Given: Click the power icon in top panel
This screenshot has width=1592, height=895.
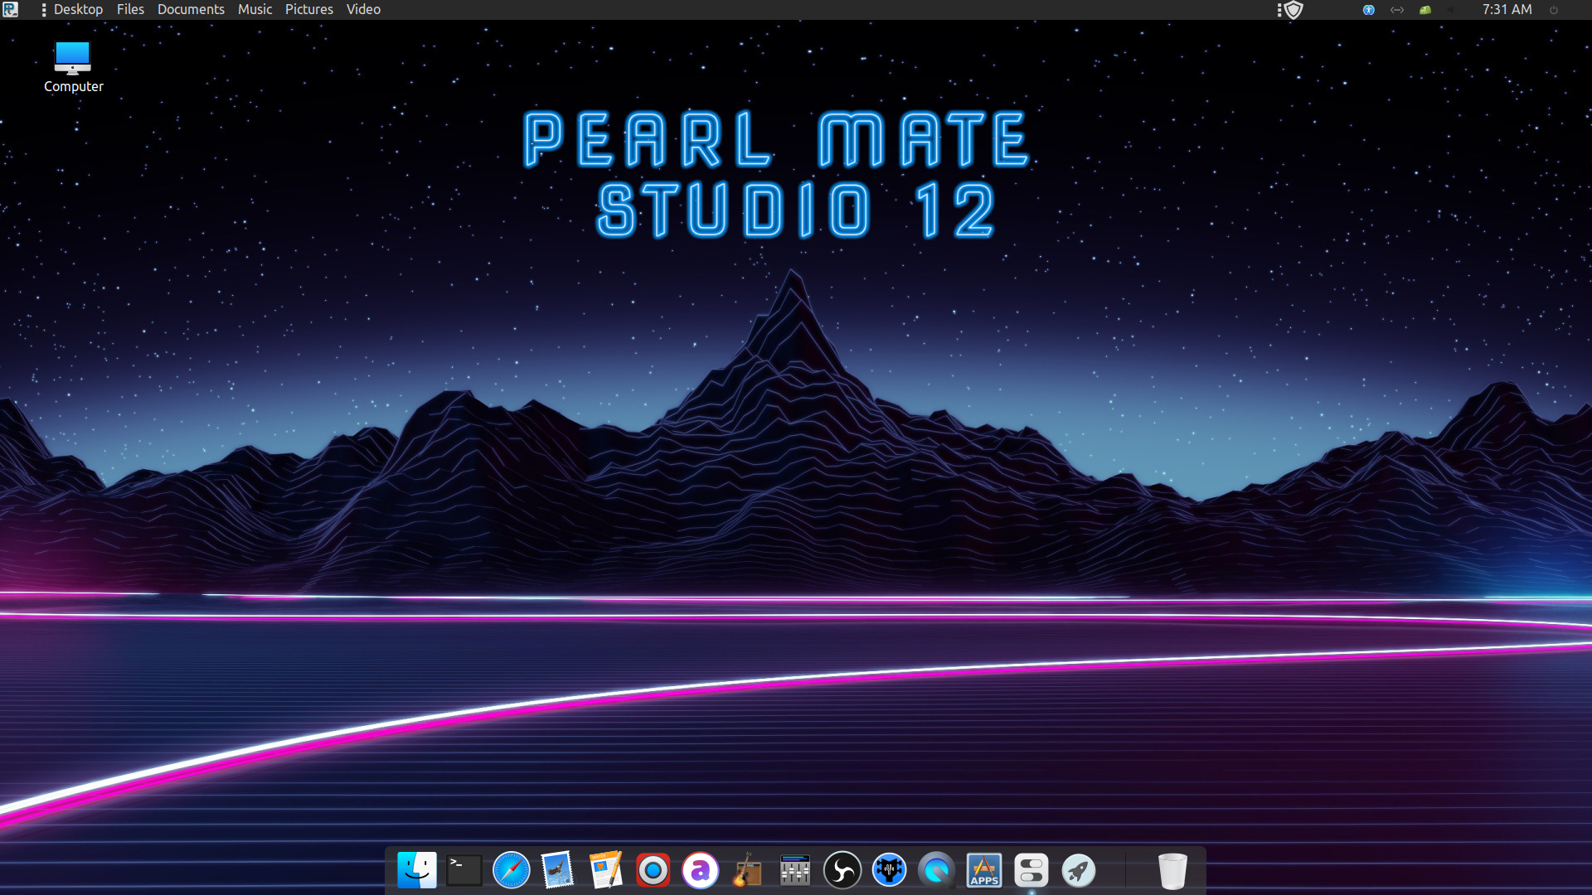Looking at the screenshot, I should [1554, 10].
